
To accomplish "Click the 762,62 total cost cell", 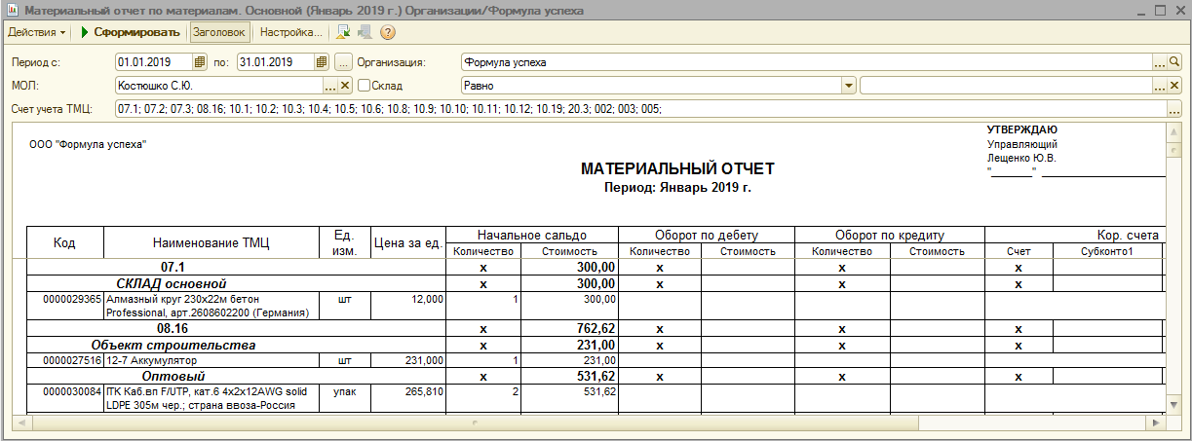I will (x=570, y=329).
